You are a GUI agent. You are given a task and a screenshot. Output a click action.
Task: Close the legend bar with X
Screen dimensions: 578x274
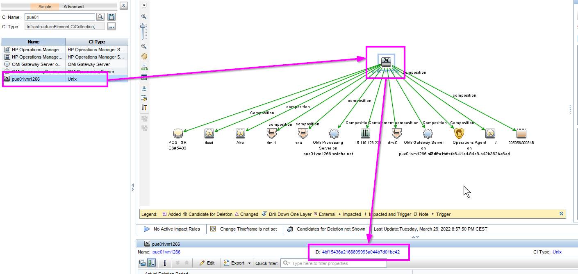click(562, 214)
